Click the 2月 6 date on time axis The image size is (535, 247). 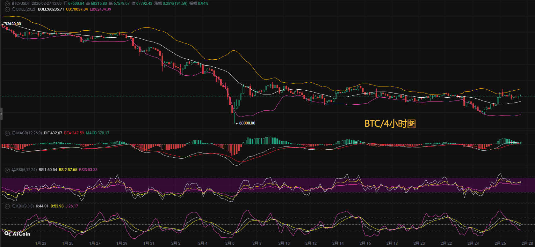pyautogui.click(x=230, y=243)
